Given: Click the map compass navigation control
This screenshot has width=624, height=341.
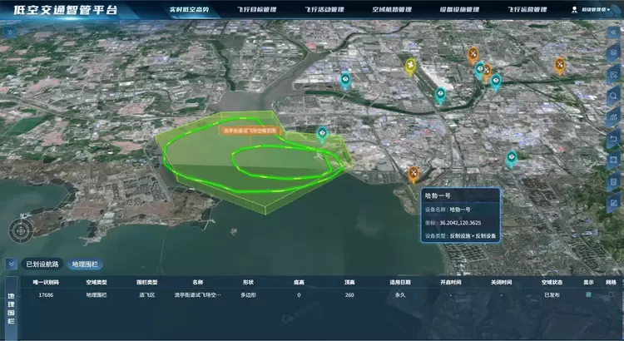Looking at the screenshot, I should point(22,230).
